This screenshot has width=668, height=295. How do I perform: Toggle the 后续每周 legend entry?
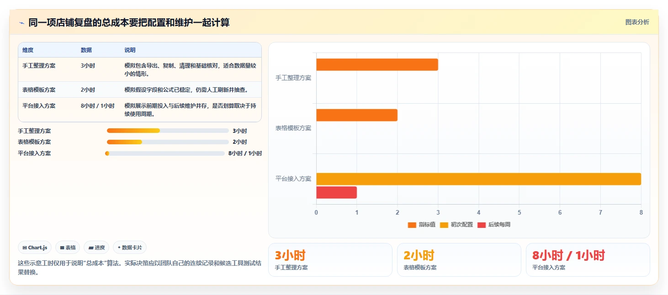pyautogui.click(x=494, y=225)
